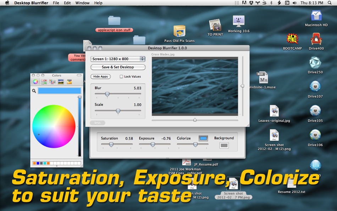Image resolution: width=337 pixels, height=211 pixels.
Task: Select the Drive400 desktop icon
Action: coord(316,39)
